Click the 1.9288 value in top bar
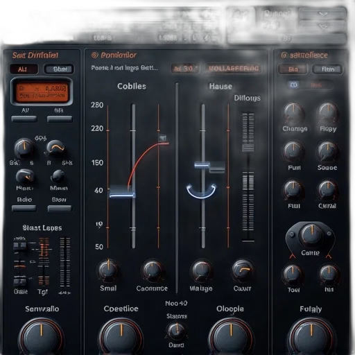Viewport: 355px width, 355px height. [168, 38]
